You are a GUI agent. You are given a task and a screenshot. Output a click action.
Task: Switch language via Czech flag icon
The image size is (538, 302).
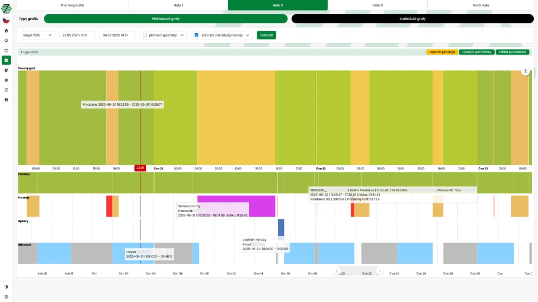pos(6,21)
